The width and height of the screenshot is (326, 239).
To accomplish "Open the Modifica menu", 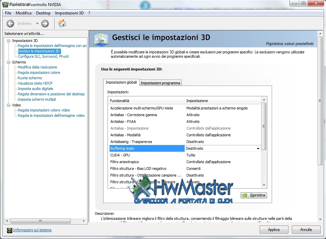I will (23, 13).
